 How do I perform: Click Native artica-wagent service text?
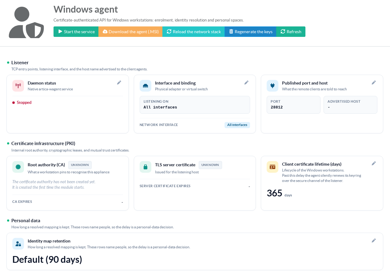50,89
